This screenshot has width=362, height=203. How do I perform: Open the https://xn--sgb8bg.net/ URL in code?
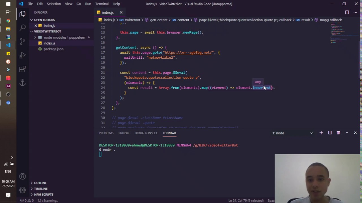(188, 53)
